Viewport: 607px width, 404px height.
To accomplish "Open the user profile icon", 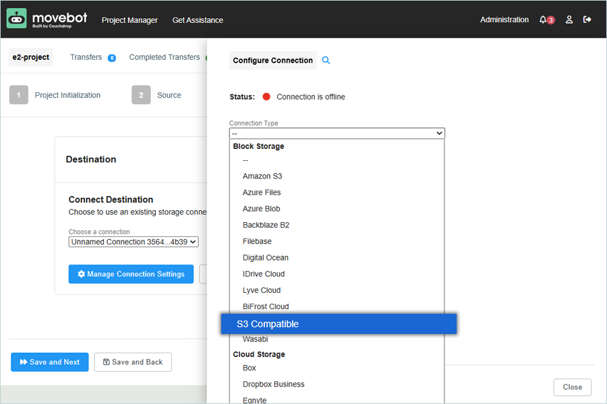I will point(569,20).
